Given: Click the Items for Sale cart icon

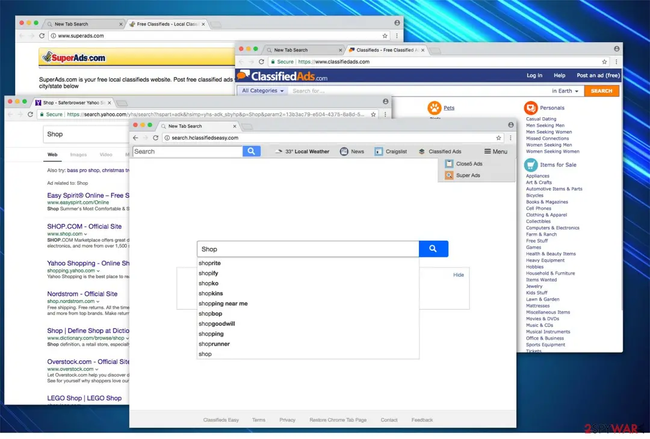Looking at the screenshot, I should click(x=531, y=165).
